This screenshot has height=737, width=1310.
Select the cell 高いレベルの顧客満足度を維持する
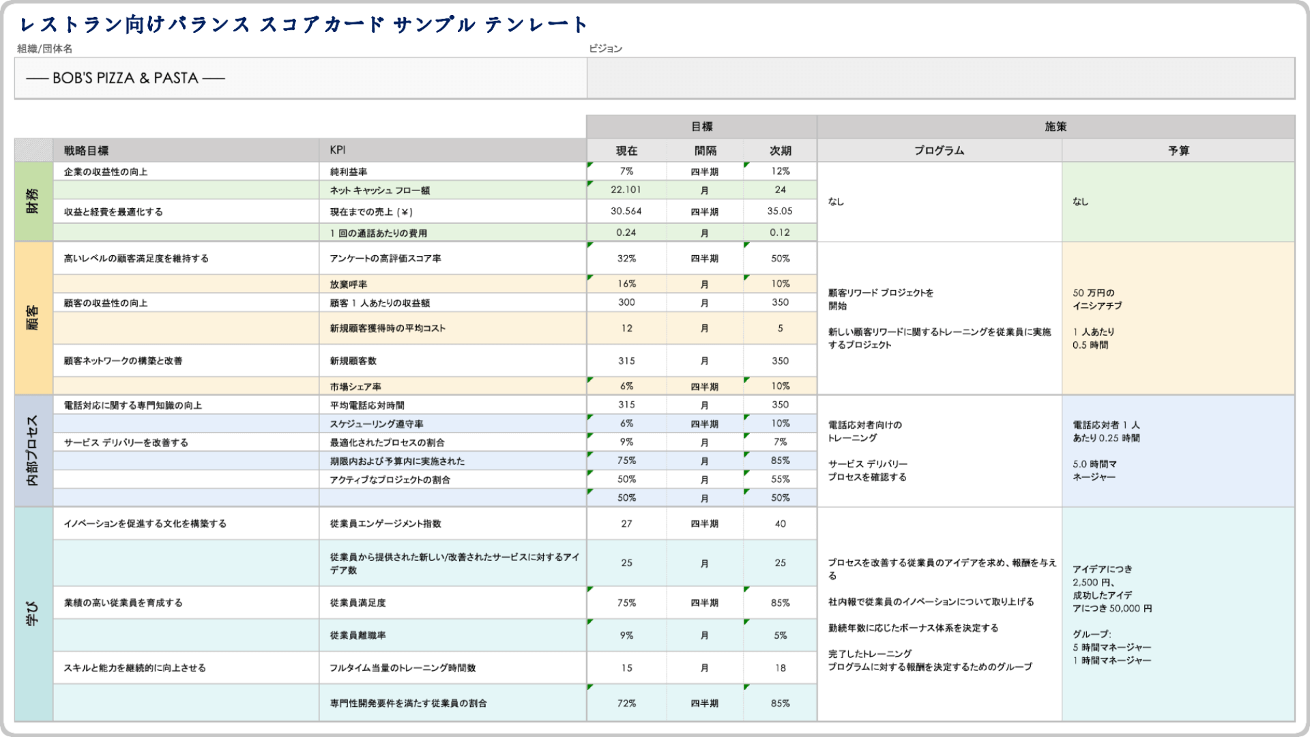click(x=186, y=259)
